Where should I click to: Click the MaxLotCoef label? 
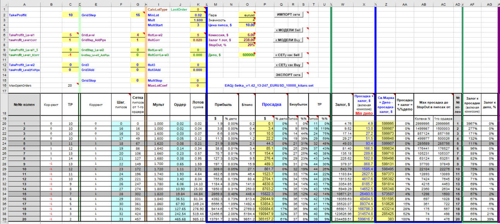[157, 85]
